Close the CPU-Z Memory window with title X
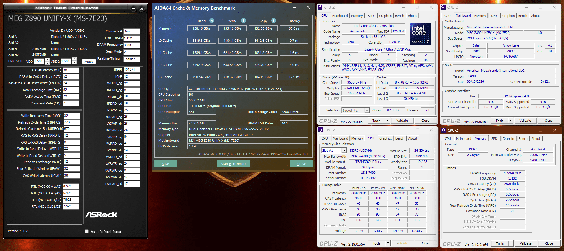This screenshot has height=251, width=564. 555,130
